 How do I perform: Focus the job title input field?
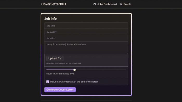[86, 26]
